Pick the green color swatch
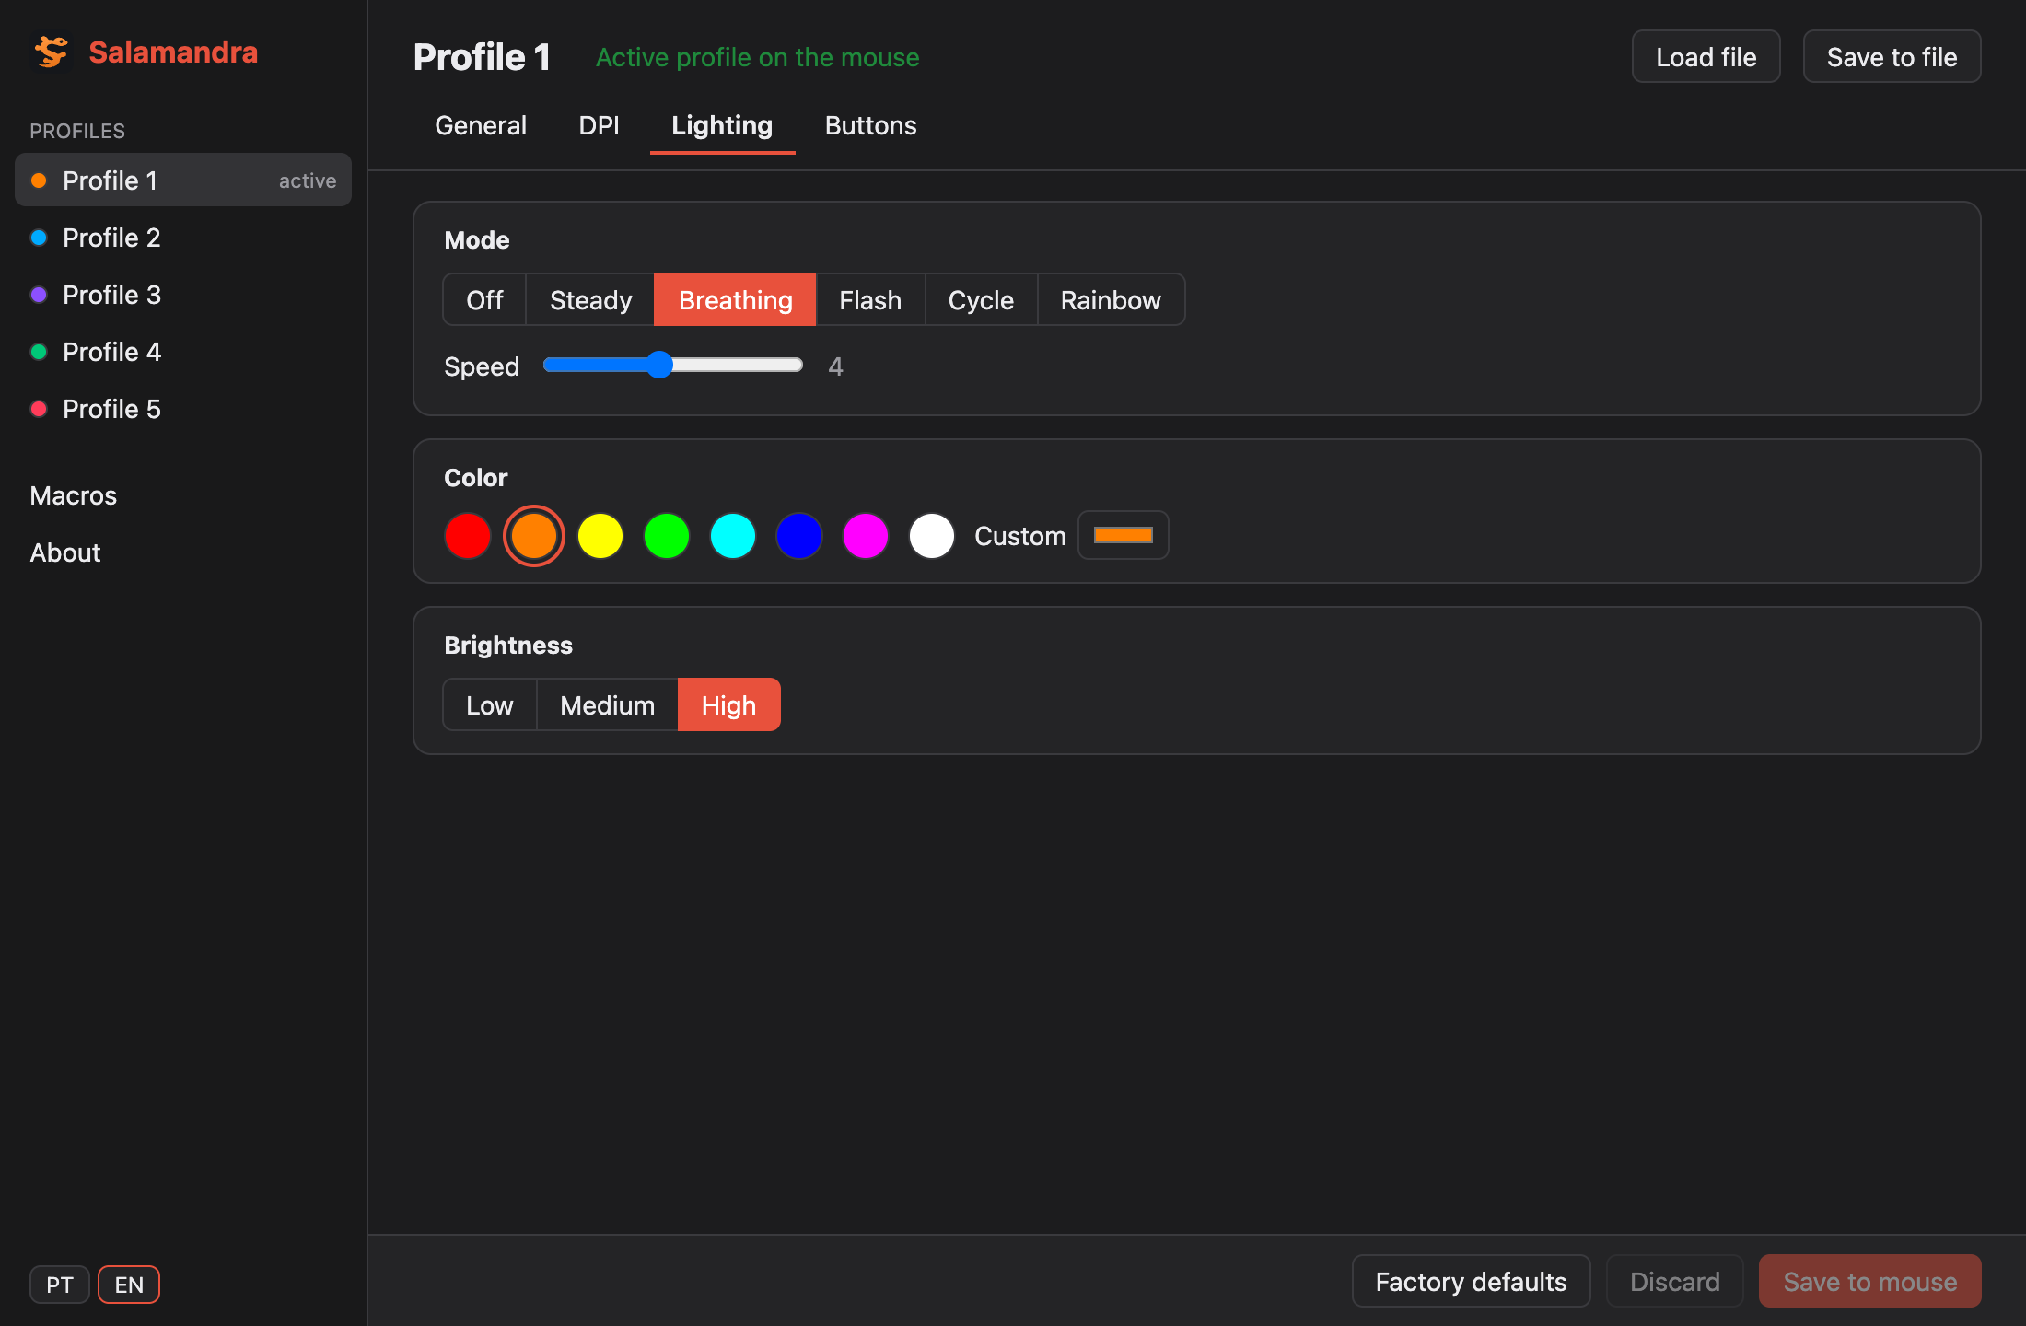 point(667,536)
